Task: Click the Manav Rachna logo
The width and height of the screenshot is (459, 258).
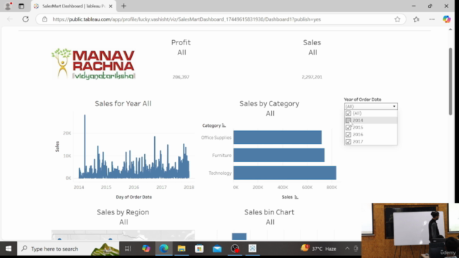Action: (x=93, y=64)
